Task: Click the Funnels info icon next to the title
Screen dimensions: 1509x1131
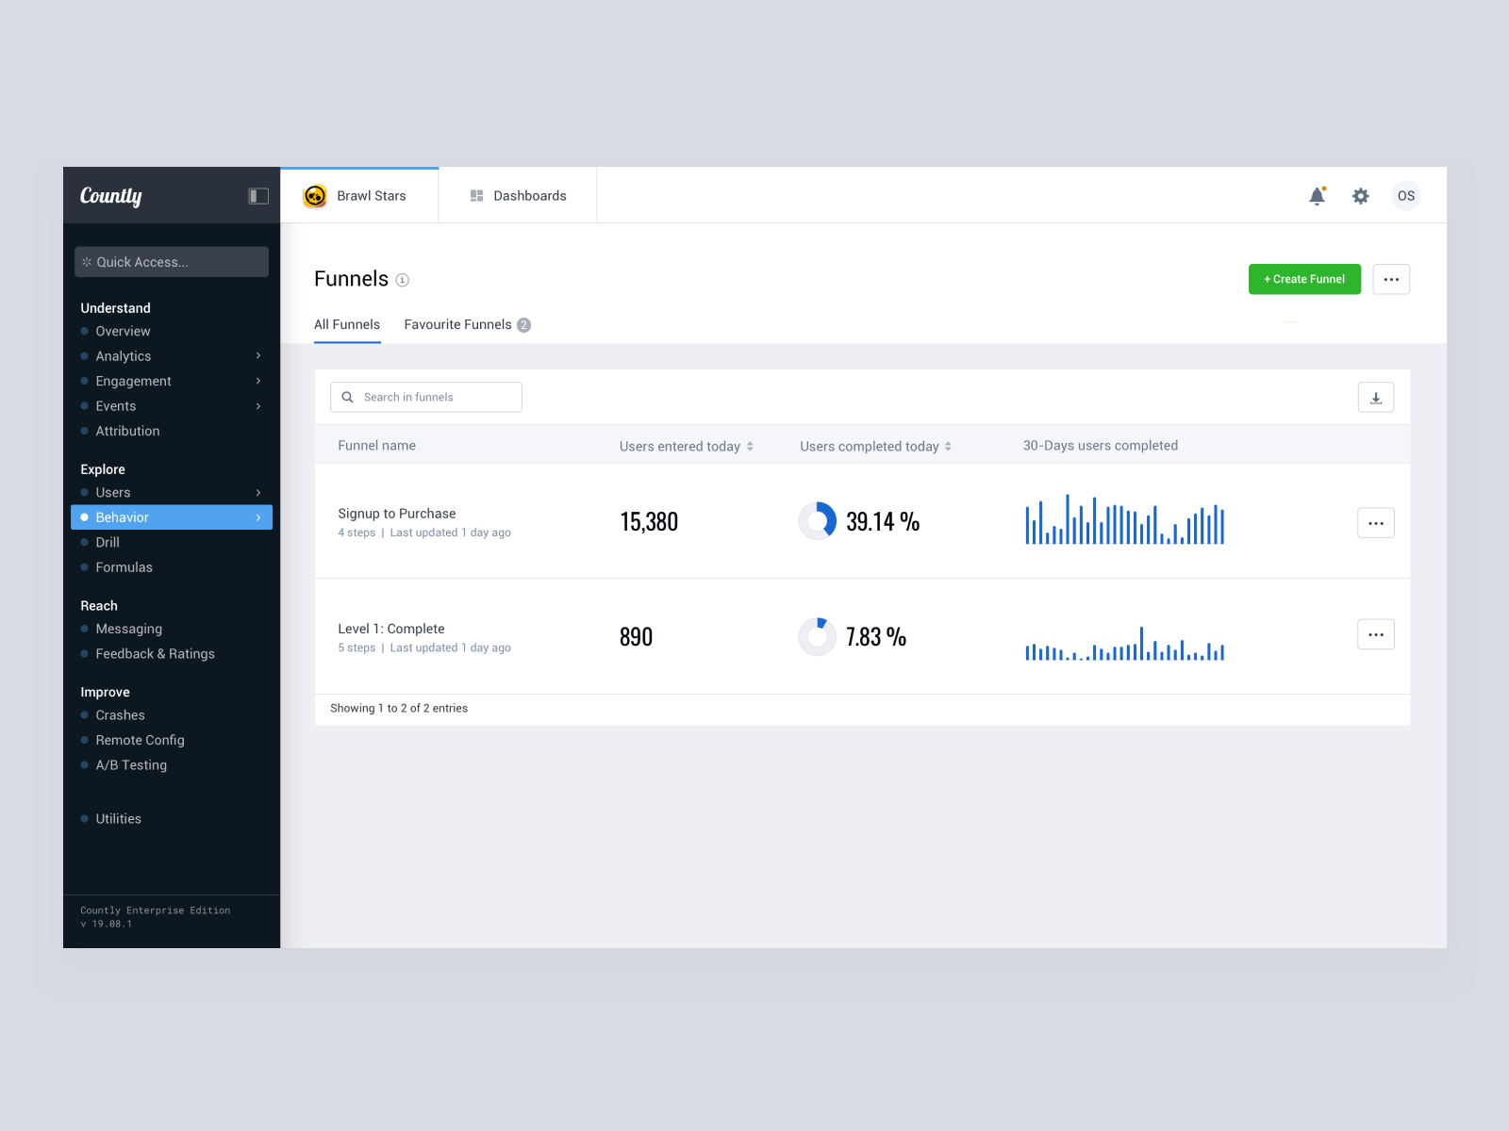Action: (402, 280)
